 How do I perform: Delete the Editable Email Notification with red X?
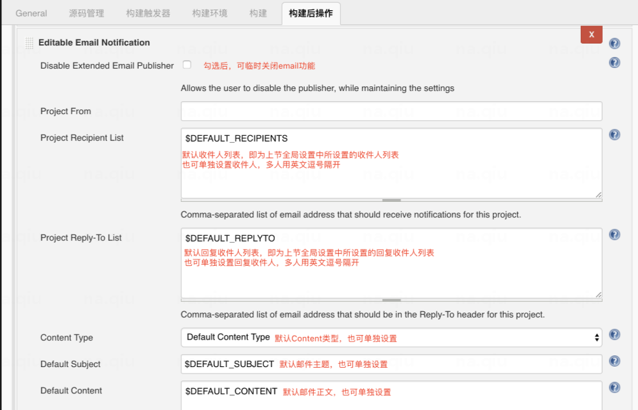(592, 35)
